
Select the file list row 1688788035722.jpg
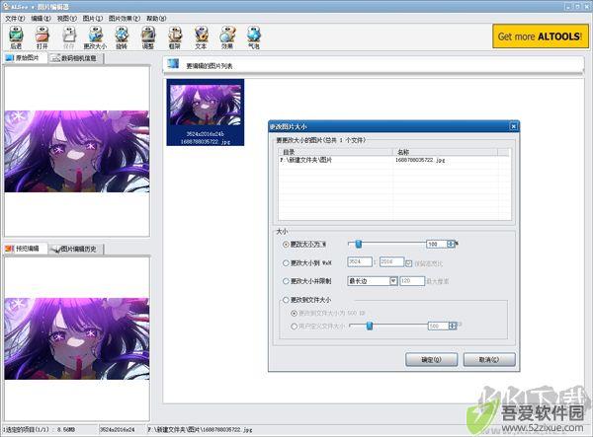coord(393,160)
